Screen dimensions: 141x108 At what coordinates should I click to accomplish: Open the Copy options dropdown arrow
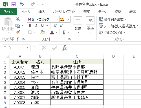22,26
